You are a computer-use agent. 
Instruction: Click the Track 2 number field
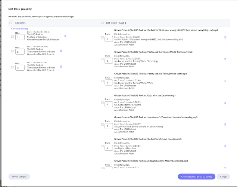click(x=109, y=61)
